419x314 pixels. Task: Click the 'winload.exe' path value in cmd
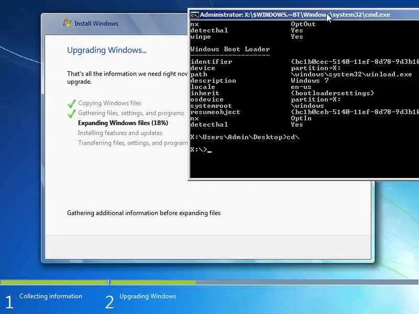[x=351, y=74]
